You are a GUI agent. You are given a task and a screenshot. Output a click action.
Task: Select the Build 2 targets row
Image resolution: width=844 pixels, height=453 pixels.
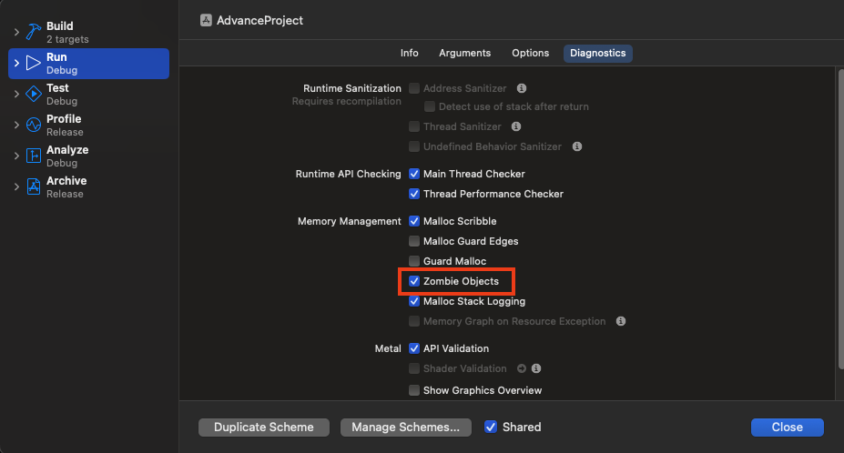click(x=89, y=32)
